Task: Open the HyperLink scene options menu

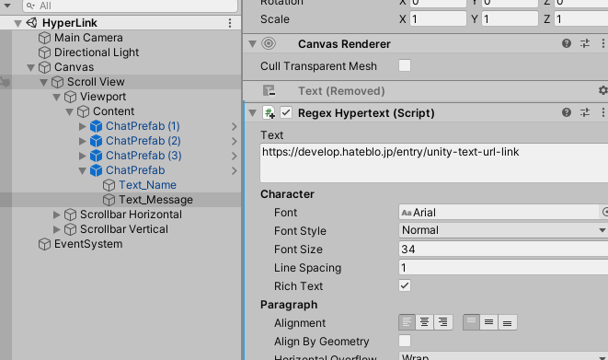Action: [230, 23]
